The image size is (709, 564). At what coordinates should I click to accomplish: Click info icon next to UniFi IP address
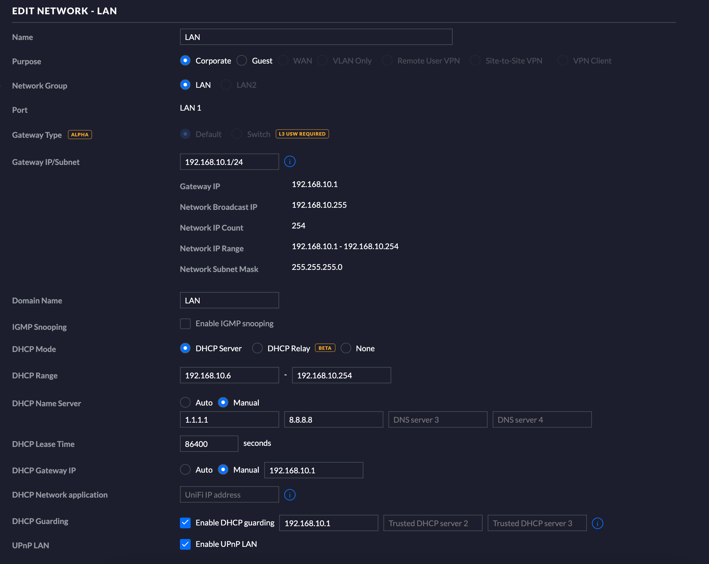pyautogui.click(x=290, y=495)
